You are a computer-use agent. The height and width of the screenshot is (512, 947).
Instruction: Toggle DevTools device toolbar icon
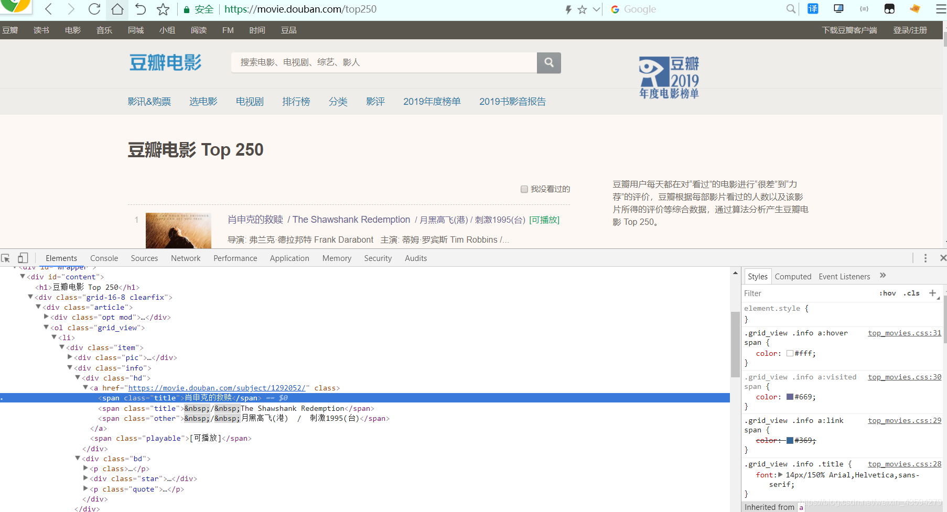tap(23, 258)
